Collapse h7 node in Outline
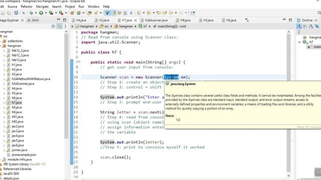Screen dimensions: 321x180 (299, 42)
